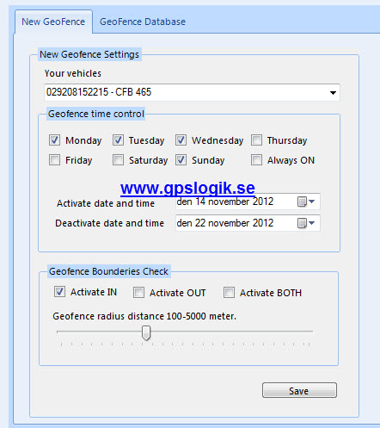The image size is (380, 428).
Task: Click the Activate date field text
Action: pos(225,202)
